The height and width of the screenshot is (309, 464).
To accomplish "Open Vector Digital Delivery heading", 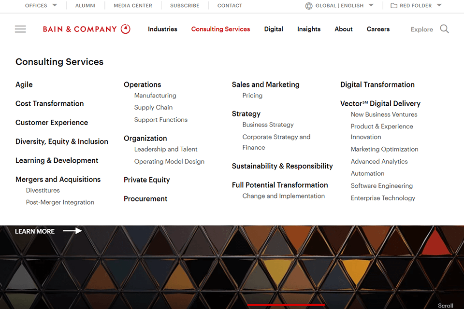I will point(380,103).
